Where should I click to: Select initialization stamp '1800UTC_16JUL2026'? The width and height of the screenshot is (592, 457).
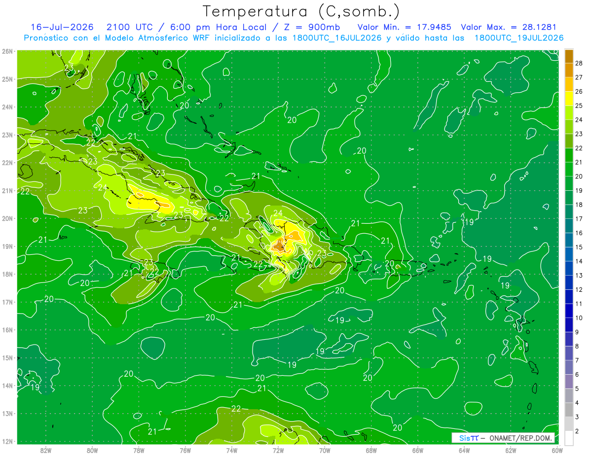[x=337, y=38]
